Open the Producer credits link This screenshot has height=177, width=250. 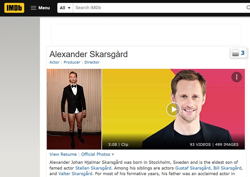(x=72, y=62)
